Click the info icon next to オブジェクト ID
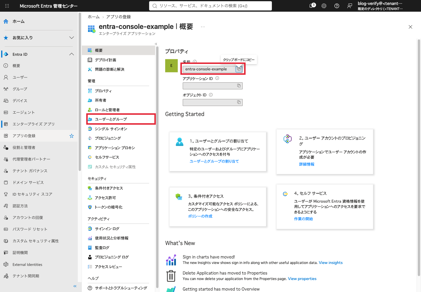Screen dimensions: 421x292 tap(211, 95)
